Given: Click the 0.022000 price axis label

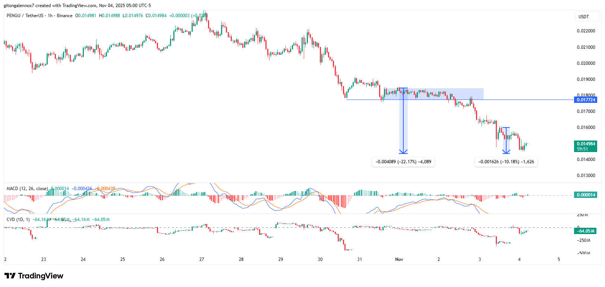Looking at the screenshot, I should click(x=586, y=31).
